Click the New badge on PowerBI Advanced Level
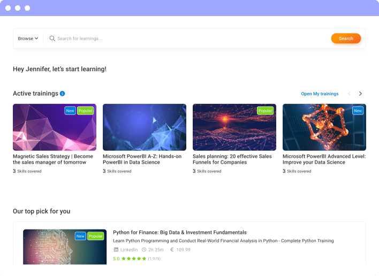379x276 pixels. [x=358, y=111]
